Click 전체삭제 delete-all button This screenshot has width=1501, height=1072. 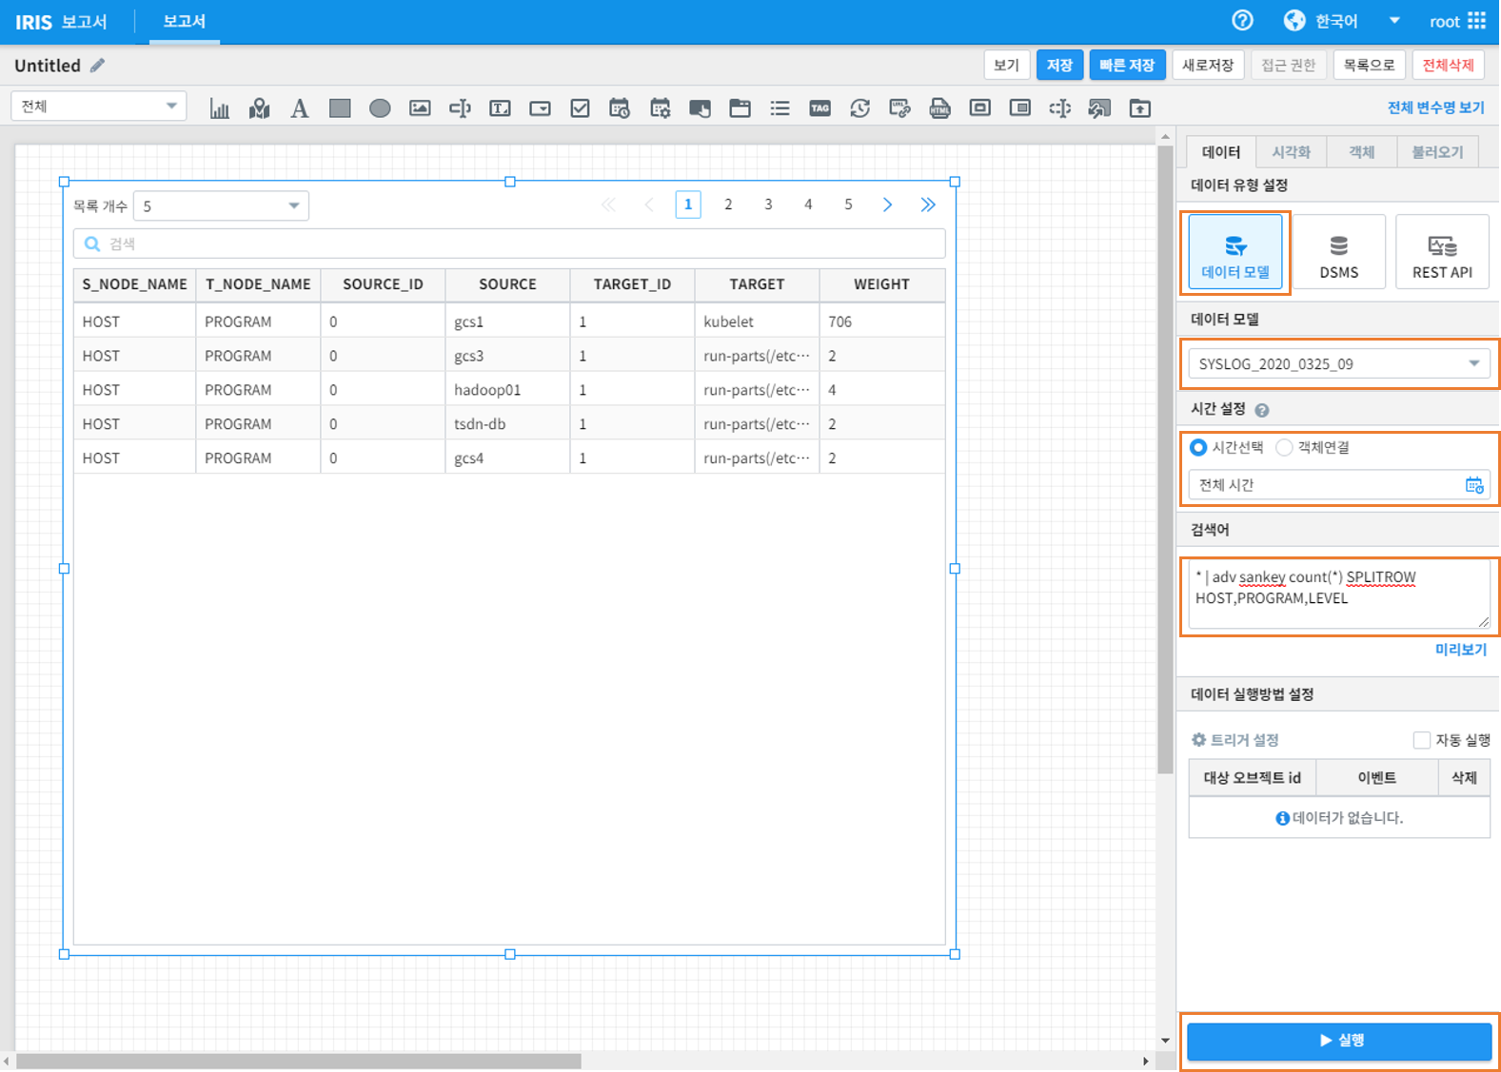click(x=1448, y=65)
